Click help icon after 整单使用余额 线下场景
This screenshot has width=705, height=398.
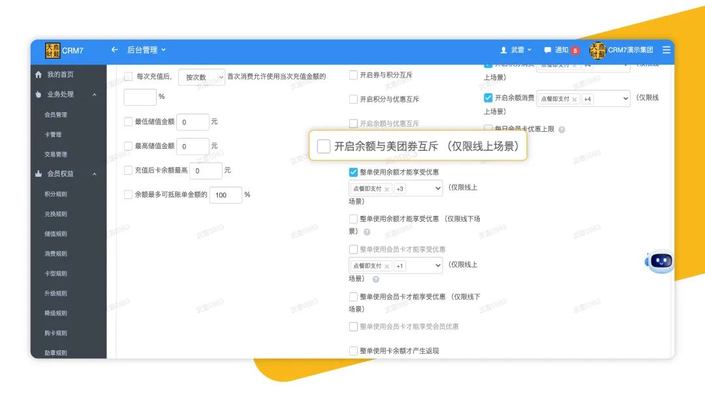point(367,232)
